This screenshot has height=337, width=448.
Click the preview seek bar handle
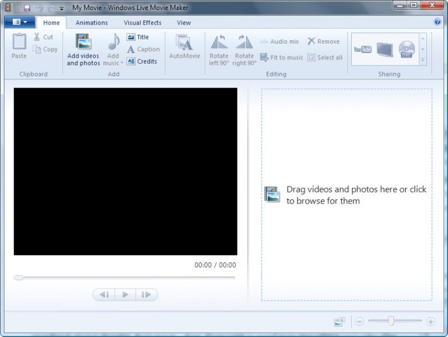pyautogui.click(x=19, y=278)
